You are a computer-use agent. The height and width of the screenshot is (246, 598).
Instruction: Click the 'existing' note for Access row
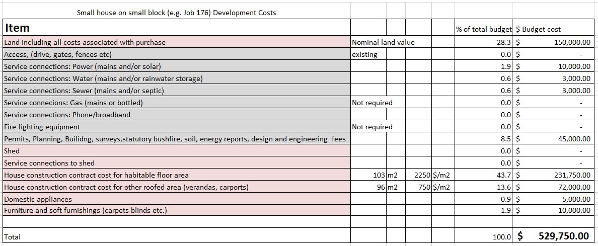[x=365, y=54]
